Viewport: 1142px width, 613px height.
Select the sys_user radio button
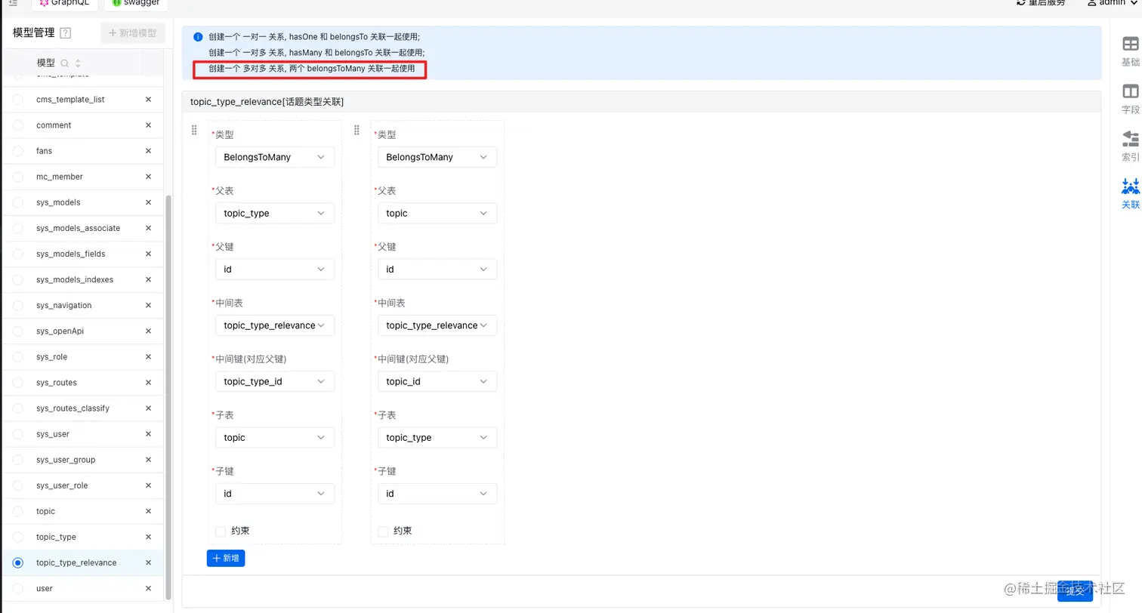click(x=18, y=434)
